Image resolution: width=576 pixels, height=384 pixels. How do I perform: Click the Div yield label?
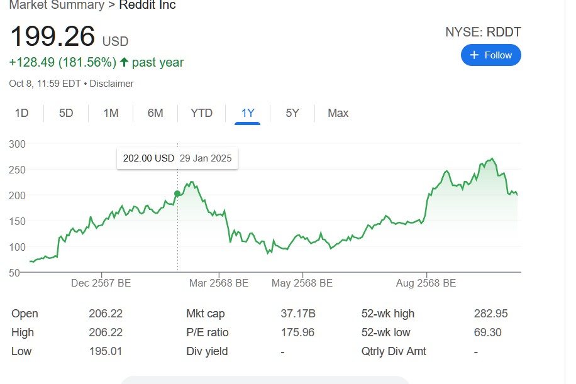pyautogui.click(x=207, y=351)
